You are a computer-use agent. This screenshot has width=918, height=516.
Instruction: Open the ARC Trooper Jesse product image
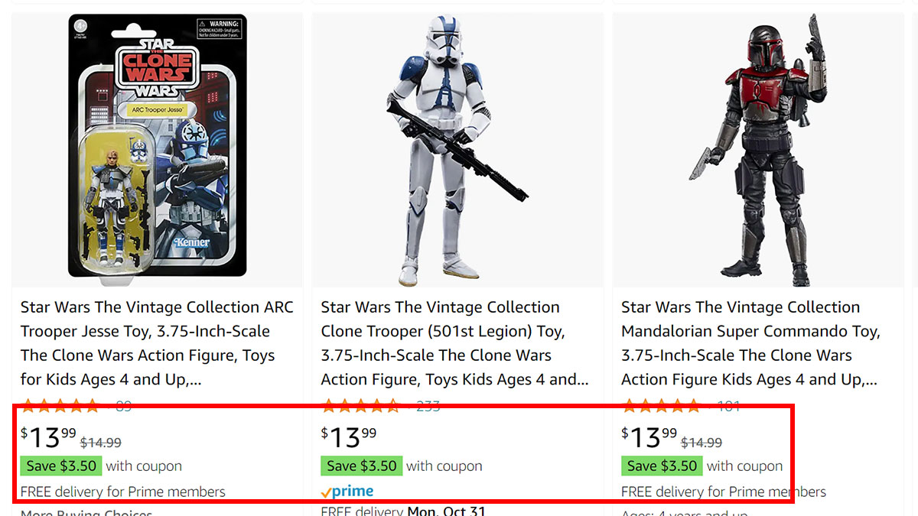(157, 145)
